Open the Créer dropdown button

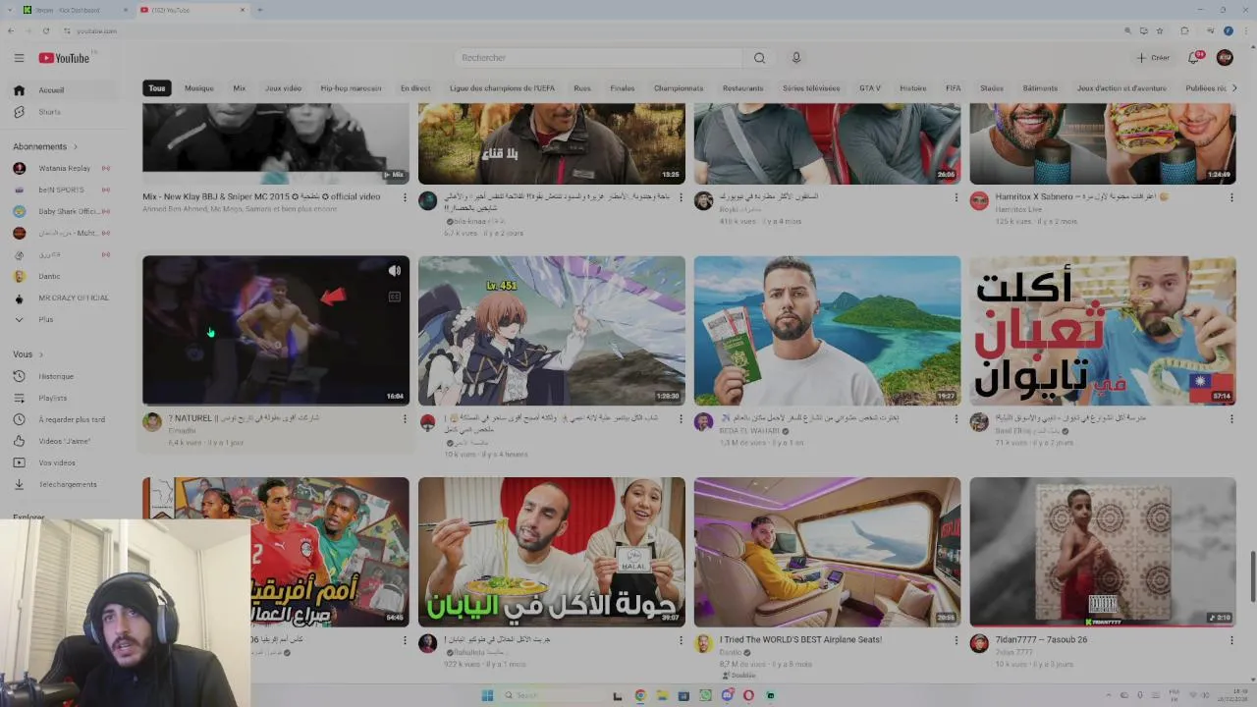click(x=1153, y=58)
